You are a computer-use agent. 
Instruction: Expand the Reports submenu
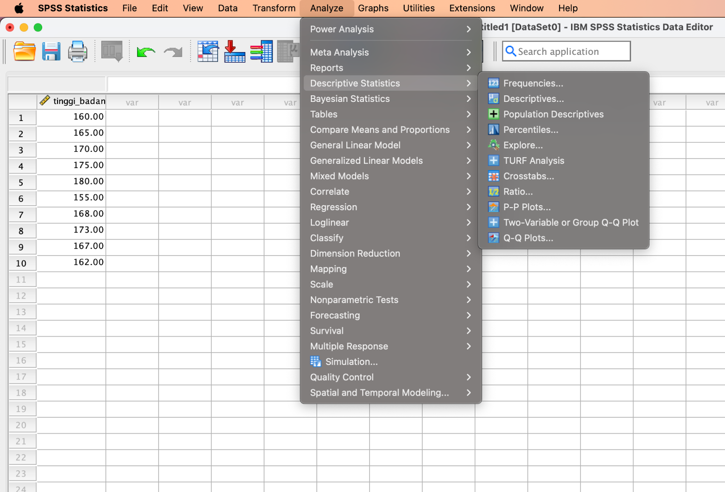tap(391, 68)
